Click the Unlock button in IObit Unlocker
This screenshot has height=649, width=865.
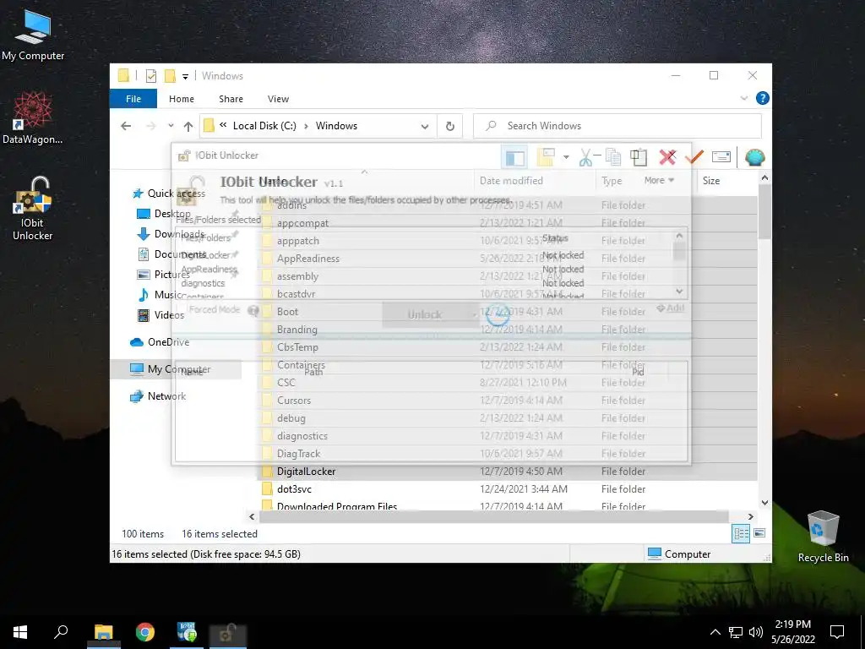[x=425, y=314]
